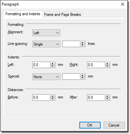This screenshot has width=130, height=134.
Task: Decrease the After distance value
Action: pos(107,99)
